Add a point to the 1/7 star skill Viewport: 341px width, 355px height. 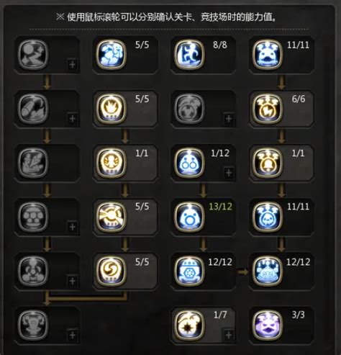[229, 335]
